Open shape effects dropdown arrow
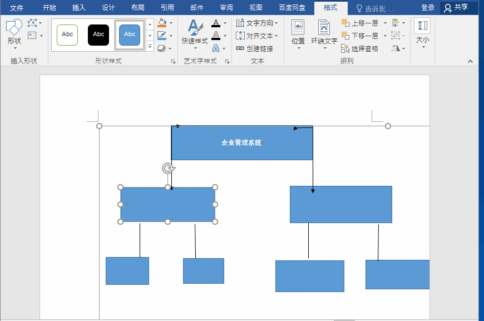 pos(170,48)
